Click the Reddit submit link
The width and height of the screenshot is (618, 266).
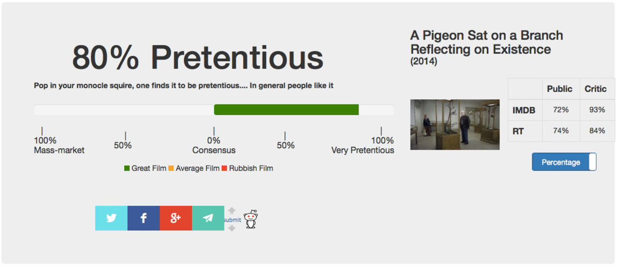point(232,220)
